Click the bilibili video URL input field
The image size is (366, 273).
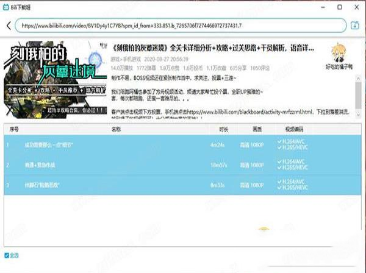click(x=182, y=26)
